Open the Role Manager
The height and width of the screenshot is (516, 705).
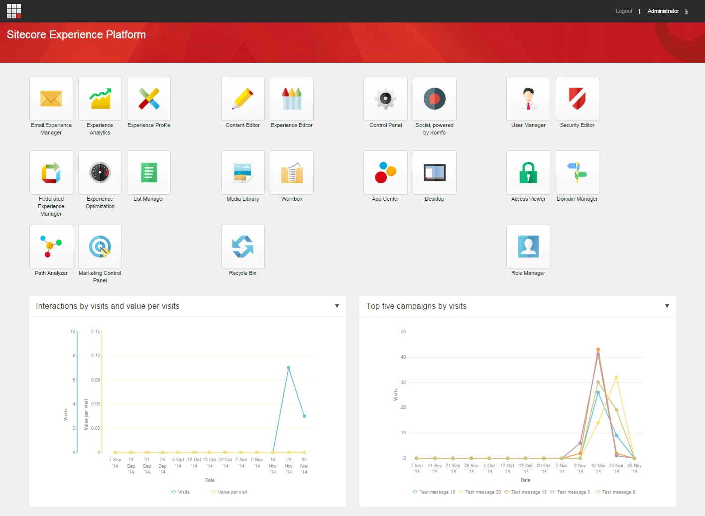pyautogui.click(x=528, y=247)
